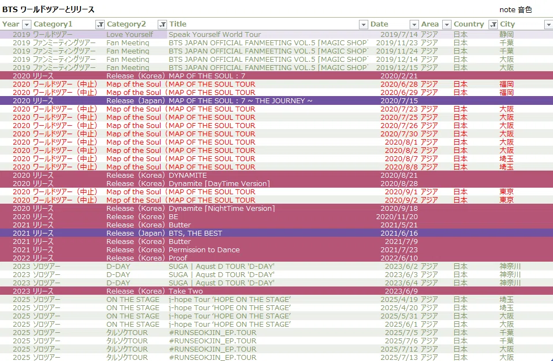Open the Date column filter dropdown
This screenshot has height=361, width=553.
[414, 24]
